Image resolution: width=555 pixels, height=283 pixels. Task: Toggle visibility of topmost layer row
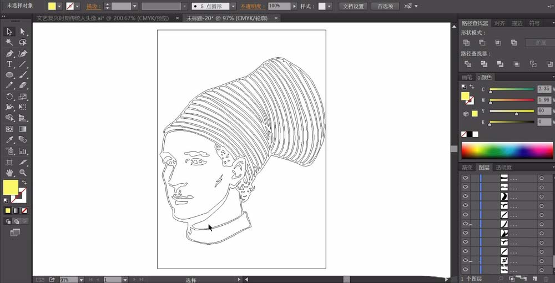click(466, 178)
